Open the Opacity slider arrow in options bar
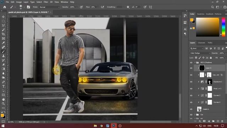Image resolution: width=227 pixels, height=128 pixels. [x=77, y=7]
